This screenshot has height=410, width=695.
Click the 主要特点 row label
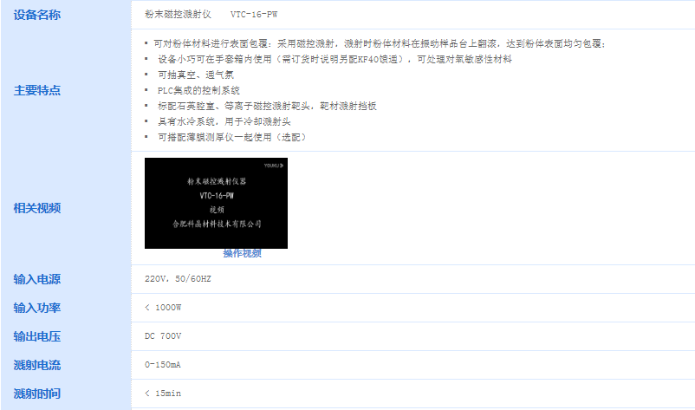point(36,90)
